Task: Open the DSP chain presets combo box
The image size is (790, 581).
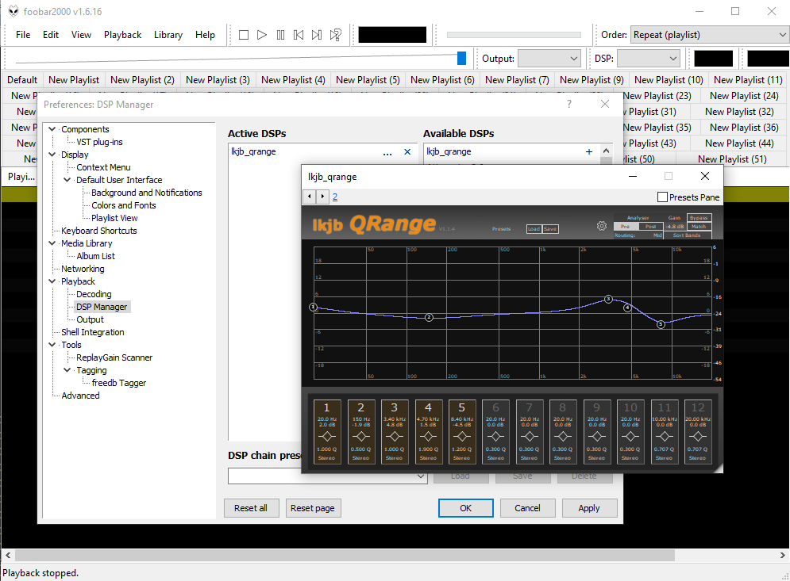Action: coord(327,476)
